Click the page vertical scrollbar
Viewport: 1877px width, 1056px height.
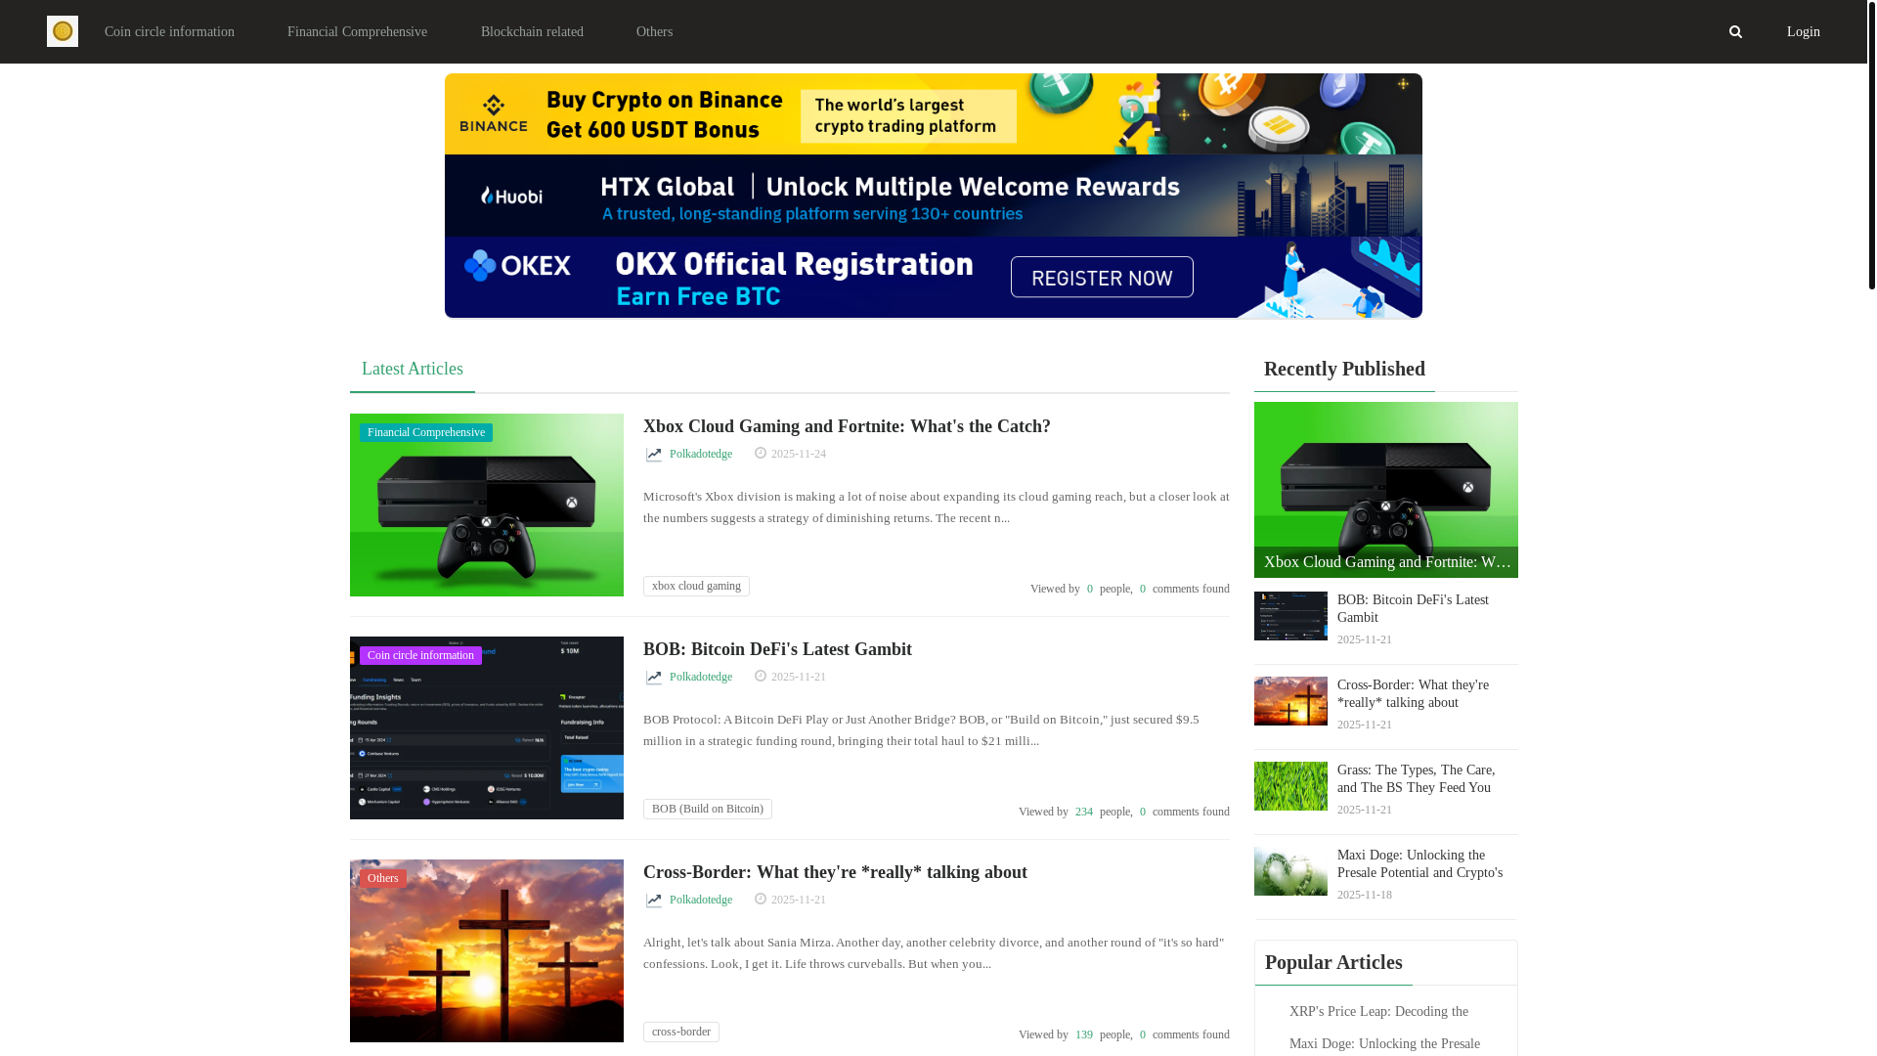pos(1871,145)
